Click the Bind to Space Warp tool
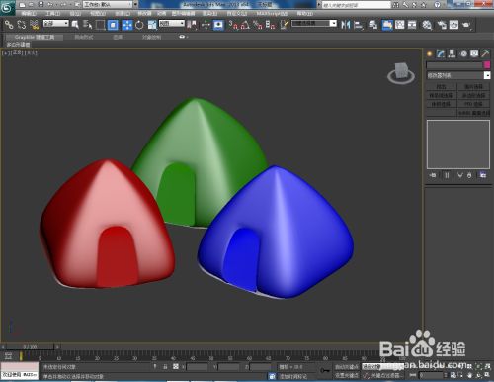Viewport: 494px width, 382px height. pos(34,25)
